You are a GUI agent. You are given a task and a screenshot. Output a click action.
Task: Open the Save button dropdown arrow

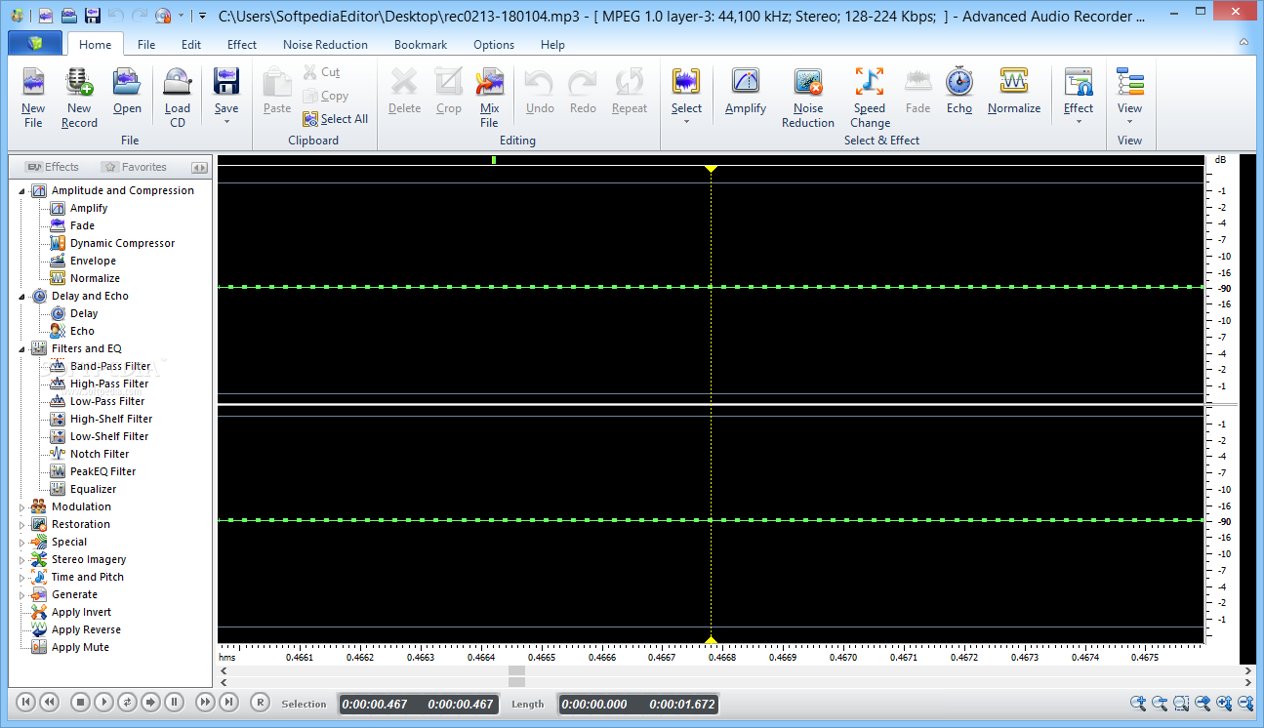point(226,122)
